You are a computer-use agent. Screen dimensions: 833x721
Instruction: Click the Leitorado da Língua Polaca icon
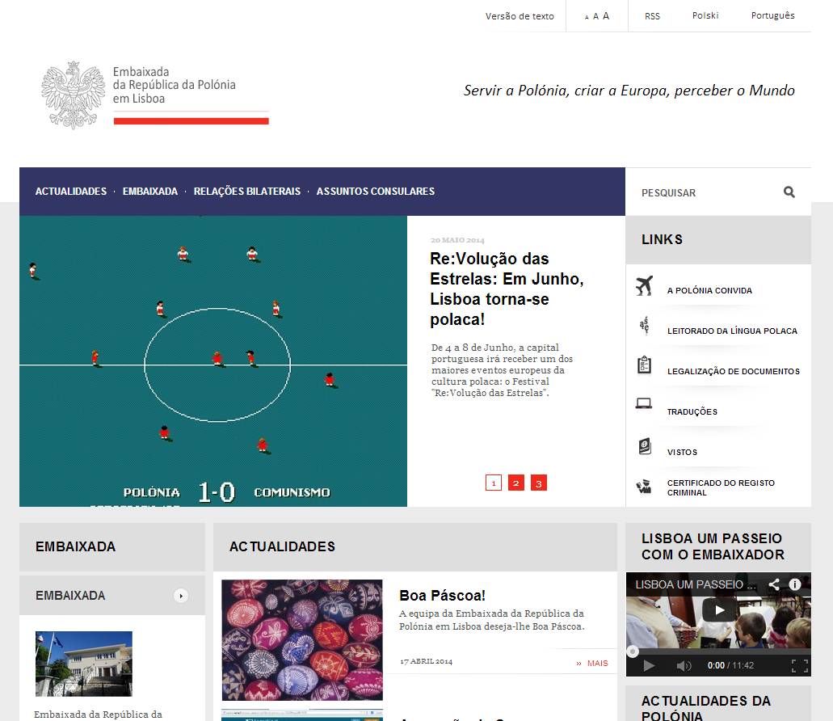[x=644, y=326]
